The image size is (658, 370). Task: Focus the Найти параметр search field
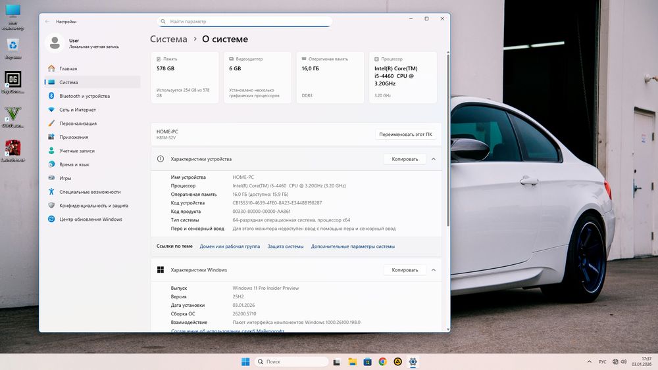245,22
